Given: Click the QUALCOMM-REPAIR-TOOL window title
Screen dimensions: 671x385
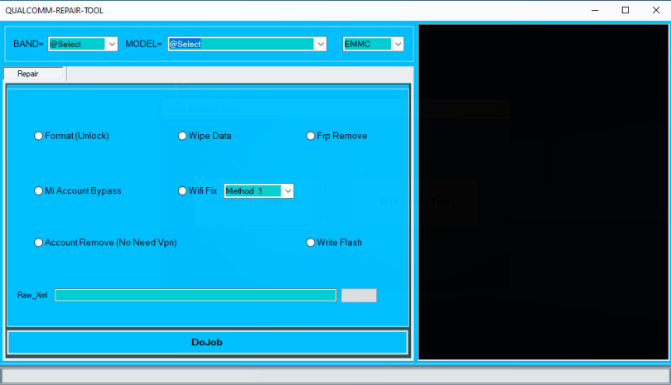Looking at the screenshot, I should tap(55, 11).
